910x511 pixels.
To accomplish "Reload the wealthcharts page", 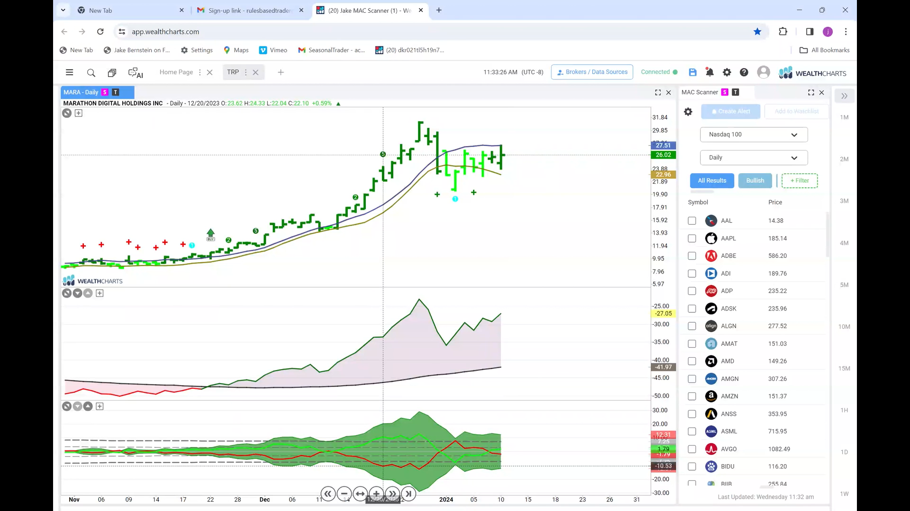I will coord(100,32).
